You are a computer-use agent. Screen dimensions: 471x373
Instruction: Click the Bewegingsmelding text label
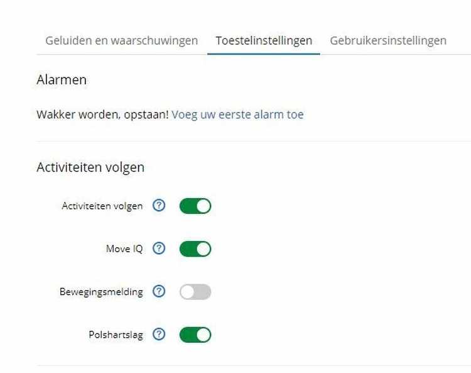pos(101,292)
